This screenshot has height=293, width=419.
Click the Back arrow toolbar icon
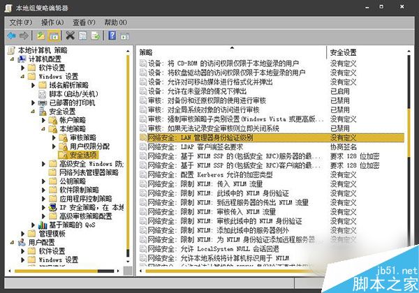click(x=11, y=36)
